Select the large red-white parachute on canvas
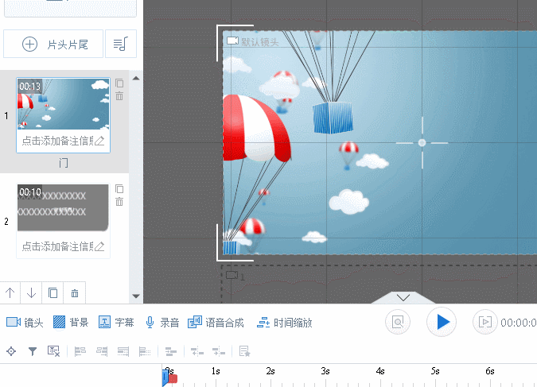 [256, 129]
